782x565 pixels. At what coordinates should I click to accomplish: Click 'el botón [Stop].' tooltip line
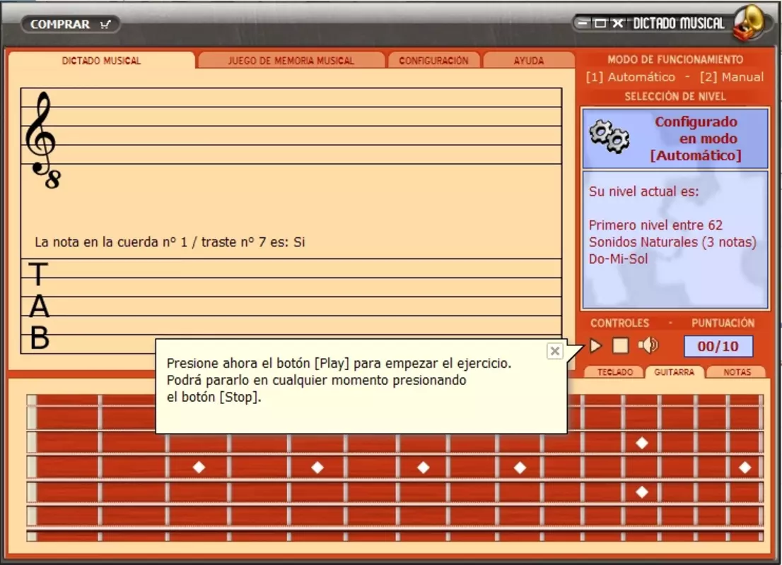click(x=214, y=397)
